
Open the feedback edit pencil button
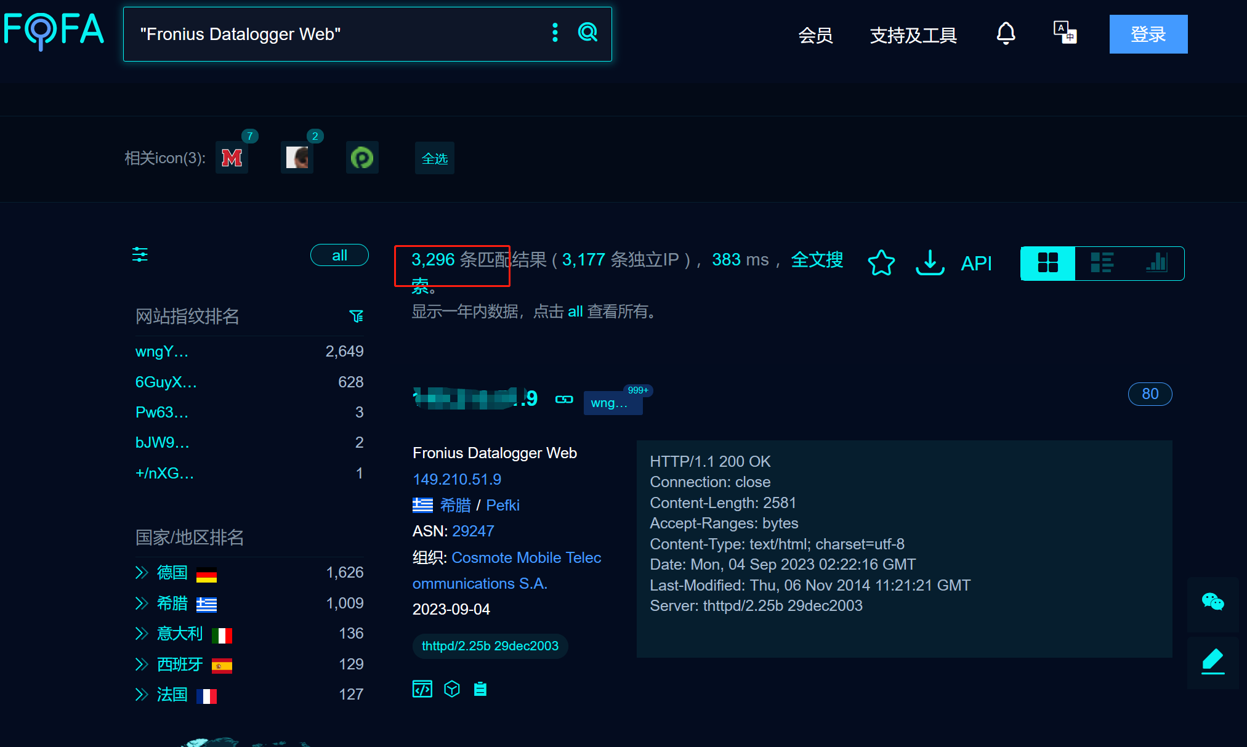[1213, 662]
